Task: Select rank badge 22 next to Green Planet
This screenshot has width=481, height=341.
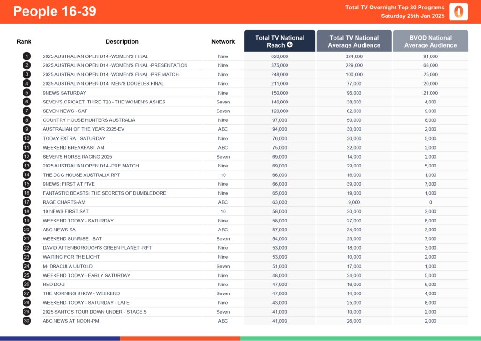Action: [x=27, y=248]
